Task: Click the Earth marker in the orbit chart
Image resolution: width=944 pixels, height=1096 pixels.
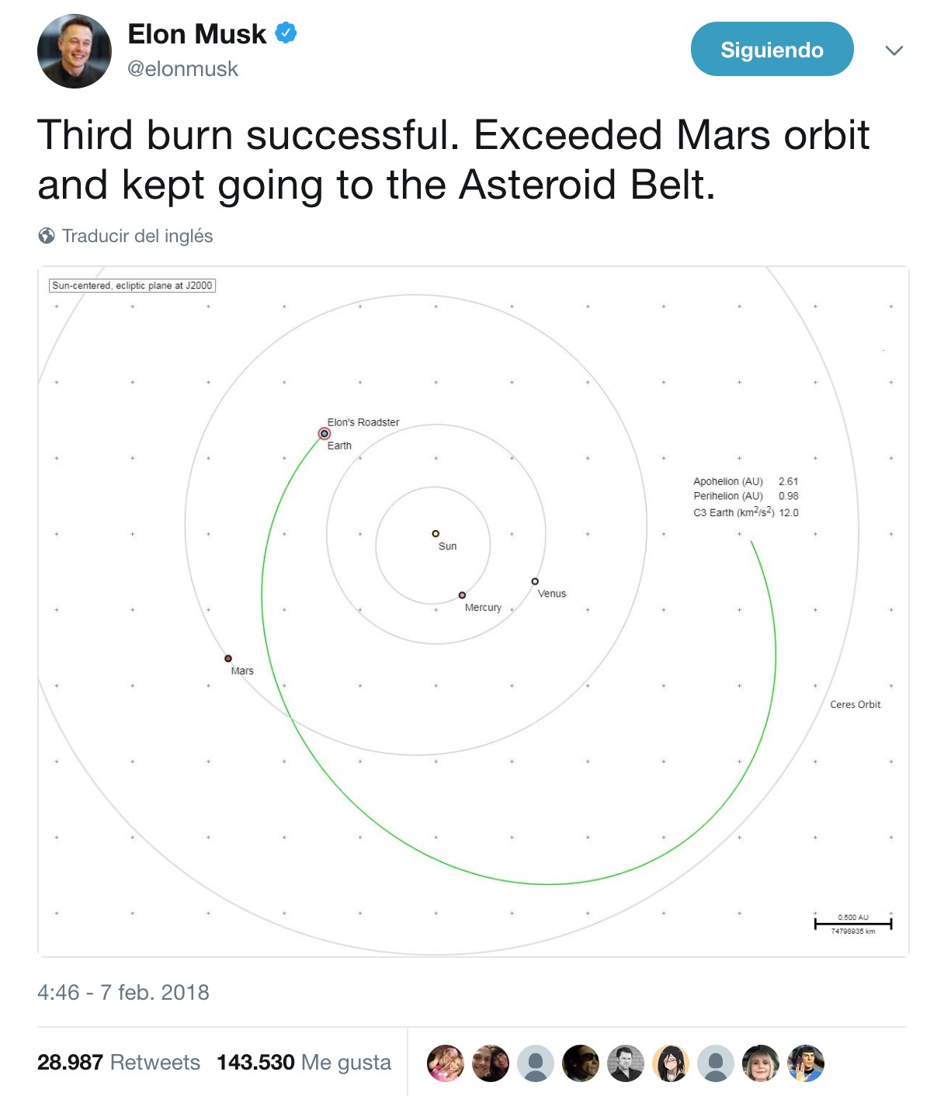Action: pyautogui.click(x=324, y=434)
